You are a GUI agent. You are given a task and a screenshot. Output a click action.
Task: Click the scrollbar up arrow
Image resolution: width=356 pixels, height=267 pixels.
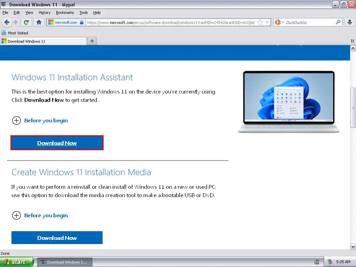coord(353,48)
